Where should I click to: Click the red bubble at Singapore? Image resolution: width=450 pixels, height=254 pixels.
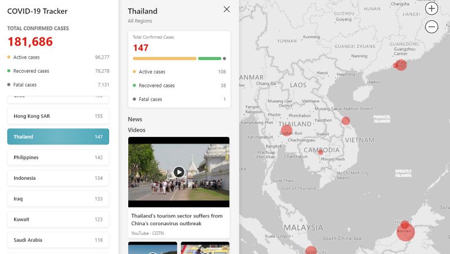click(311, 251)
